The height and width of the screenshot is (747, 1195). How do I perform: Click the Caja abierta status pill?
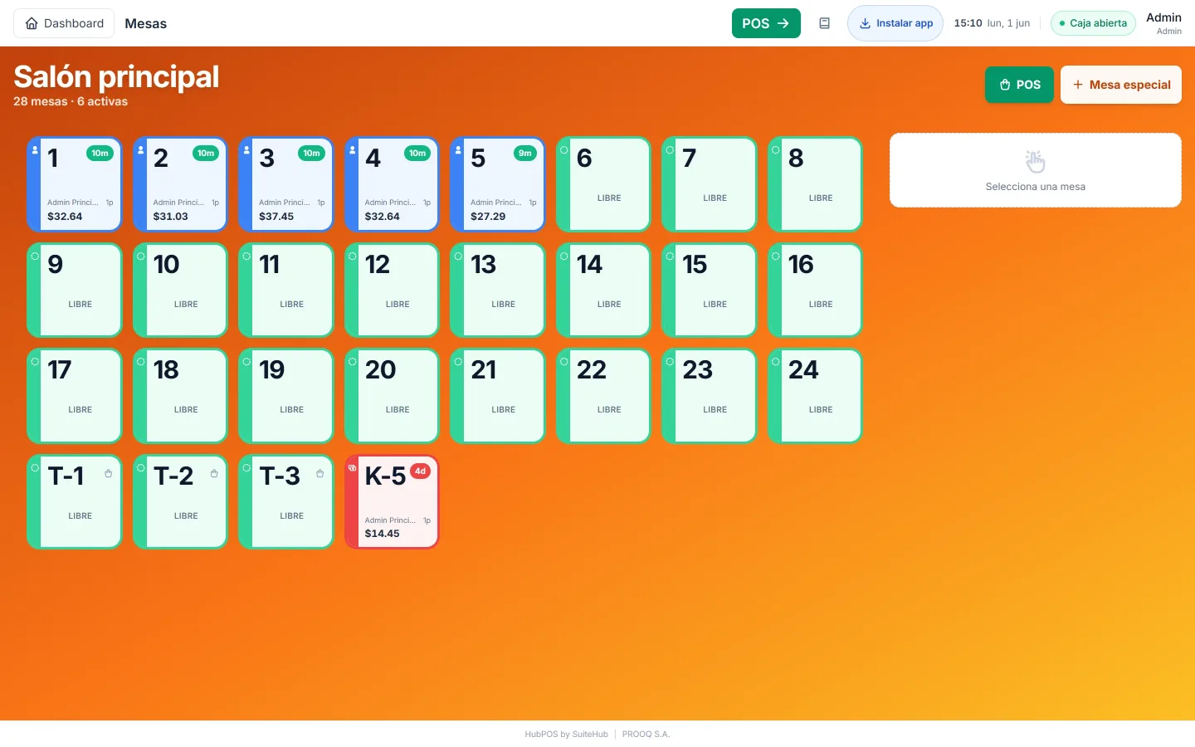[1093, 23]
